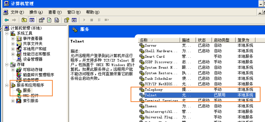Select the 设备管理器 tree item
This screenshot has height=122, width=265.
(33, 59)
